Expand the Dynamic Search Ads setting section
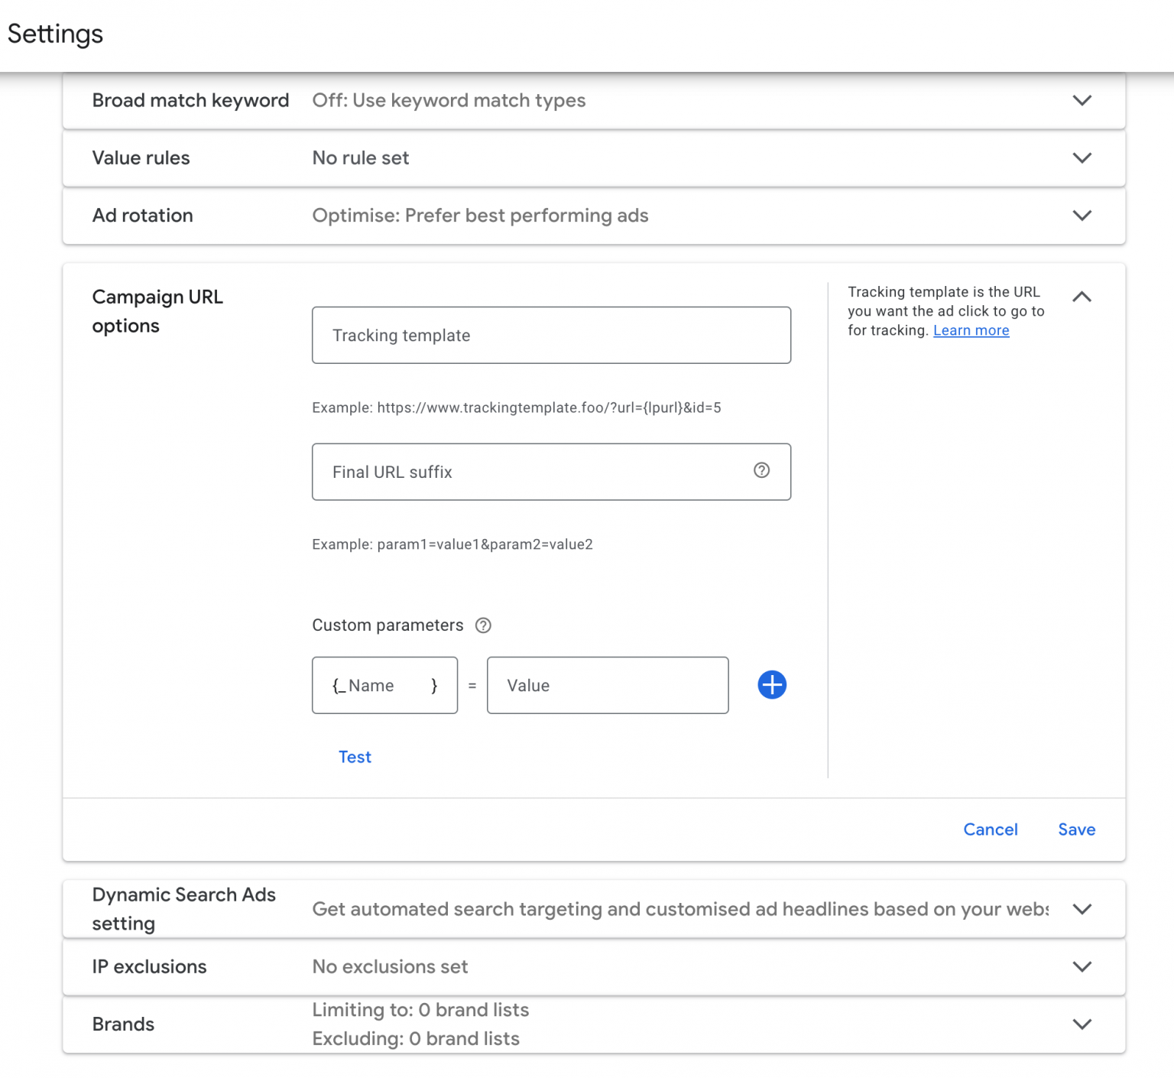The width and height of the screenshot is (1174, 1078). [1082, 909]
